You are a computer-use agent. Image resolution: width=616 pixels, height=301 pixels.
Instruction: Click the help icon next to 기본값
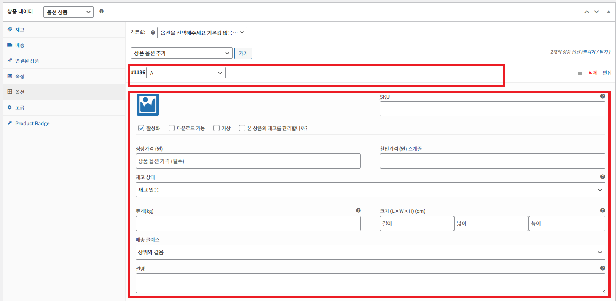click(x=153, y=32)
